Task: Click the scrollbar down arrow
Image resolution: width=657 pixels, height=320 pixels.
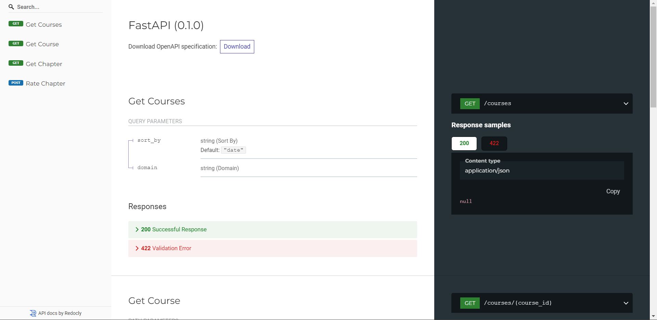Action: 653,316
